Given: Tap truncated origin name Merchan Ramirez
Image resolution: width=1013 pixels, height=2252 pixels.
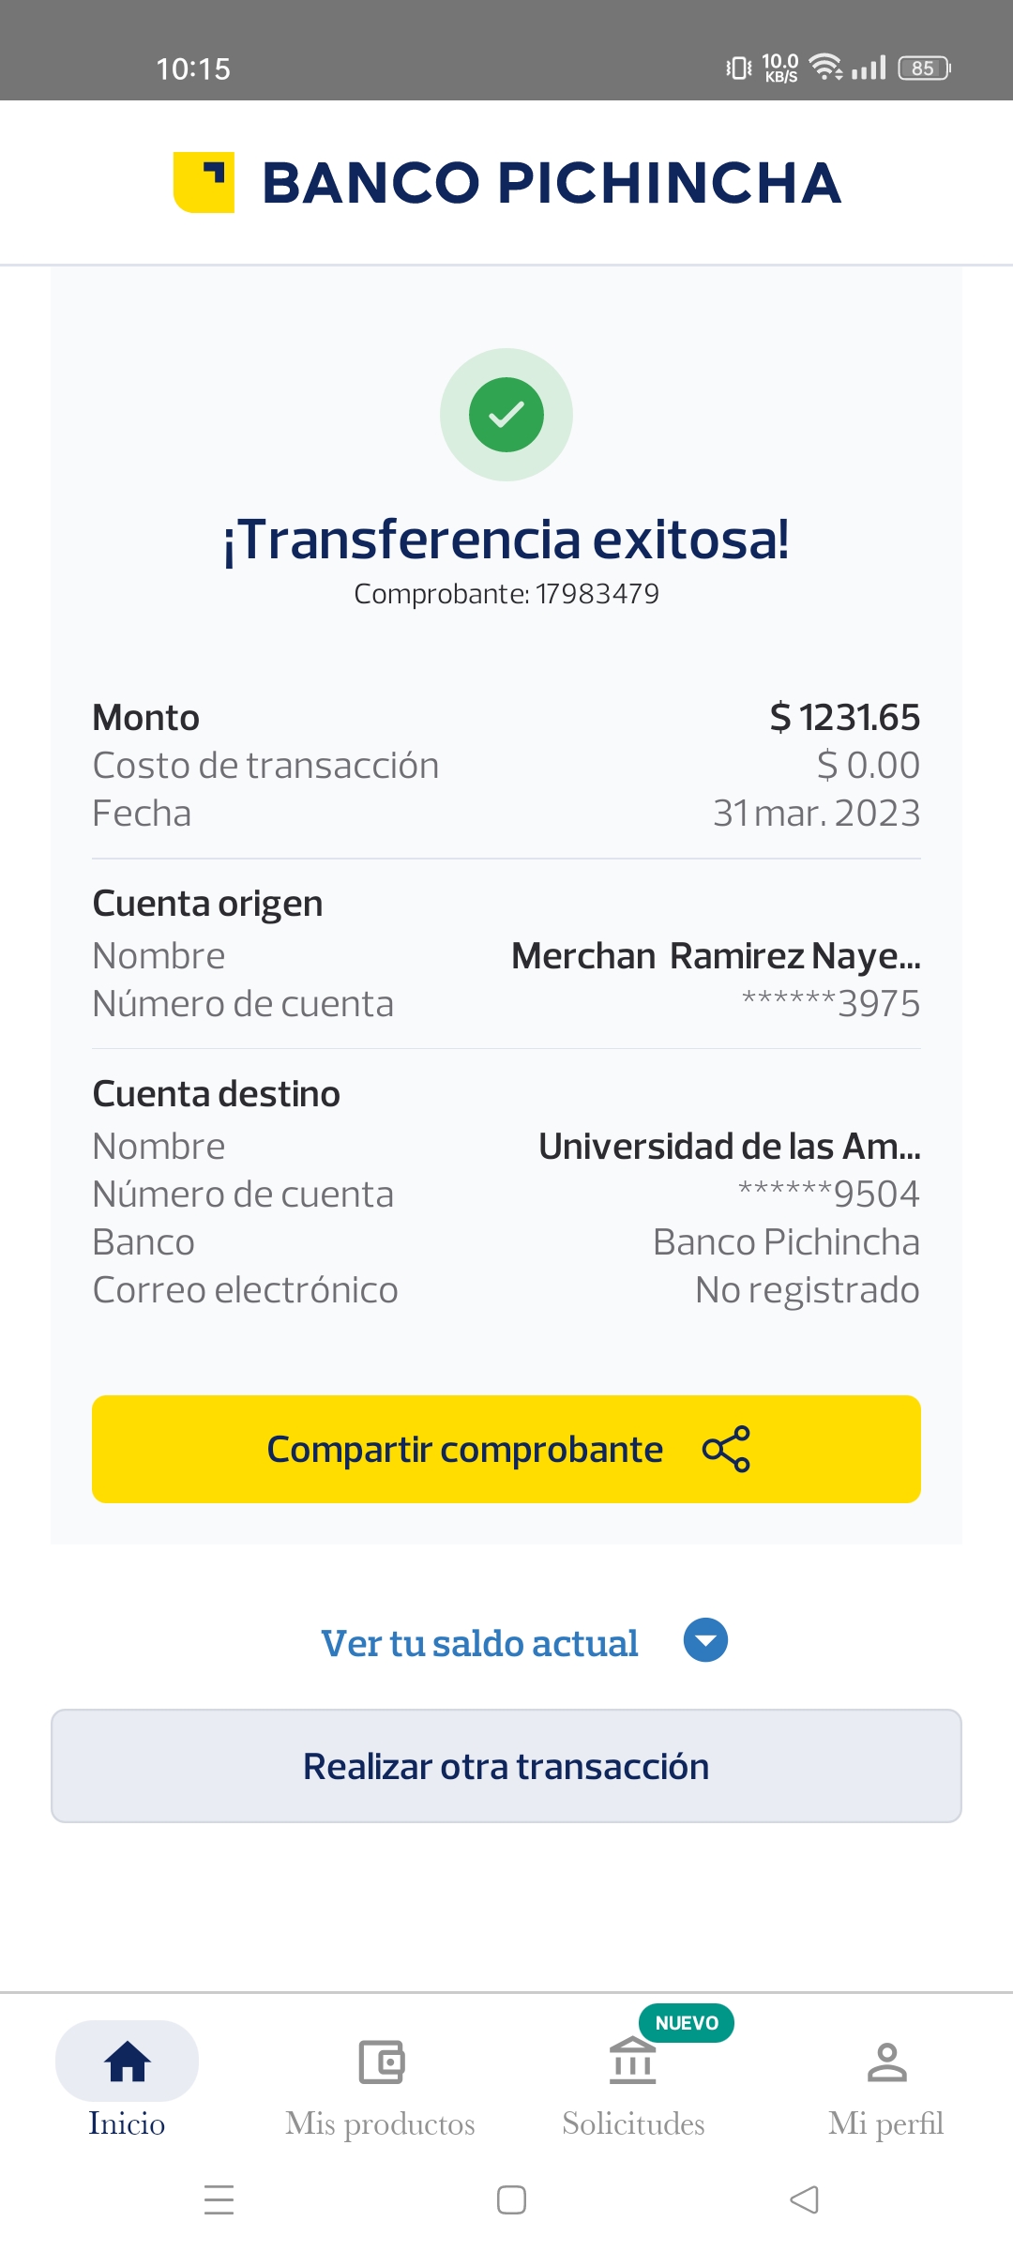Looking at the screenshot, I should [716, 956].
